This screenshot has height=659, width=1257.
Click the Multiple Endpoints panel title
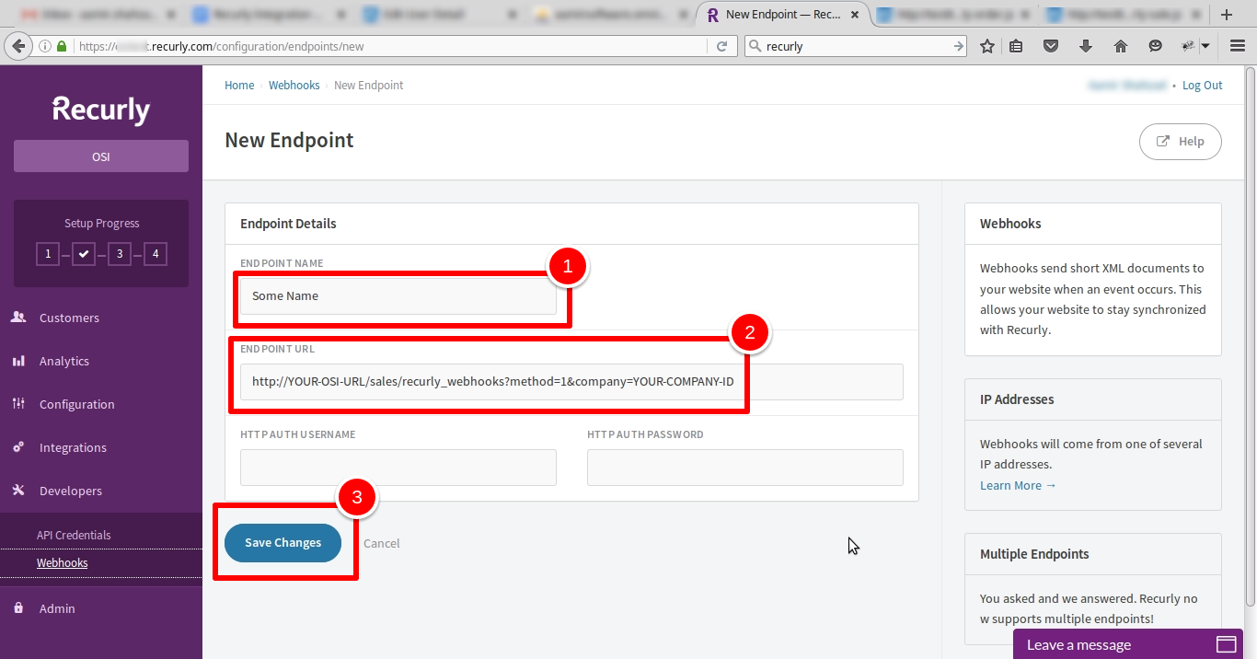click(x=1034, y=554)
